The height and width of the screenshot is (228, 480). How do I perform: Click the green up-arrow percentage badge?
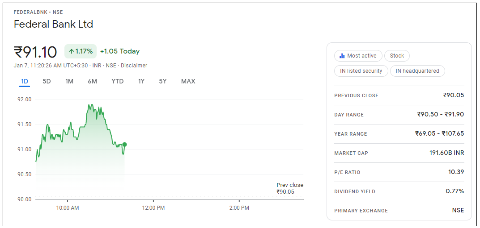tap(81, 51)
